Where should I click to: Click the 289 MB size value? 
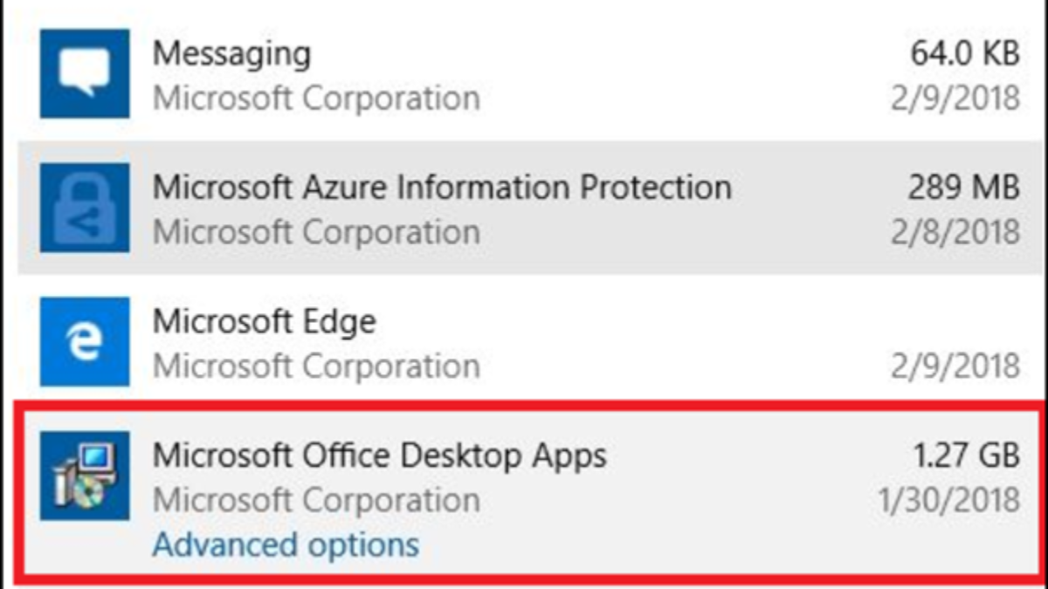pos(963,187)
